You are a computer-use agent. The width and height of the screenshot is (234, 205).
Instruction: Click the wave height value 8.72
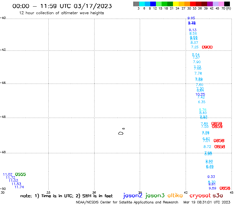pyautogui.click(x=207, y=147)
